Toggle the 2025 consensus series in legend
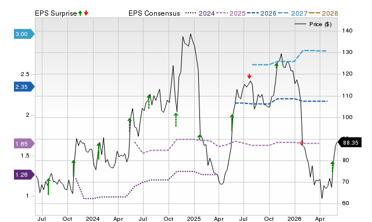 coord(231,13)
